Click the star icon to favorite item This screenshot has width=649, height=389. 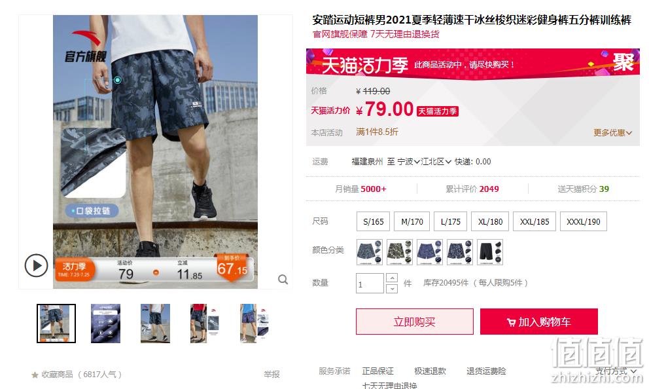click(x=35, y=375)
